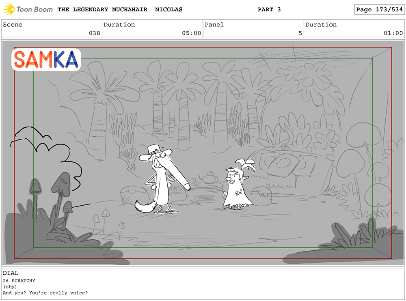This screenshot has height=301, width=406.
Task: Click the 'PART 3' header text
Action: point(269,10)
